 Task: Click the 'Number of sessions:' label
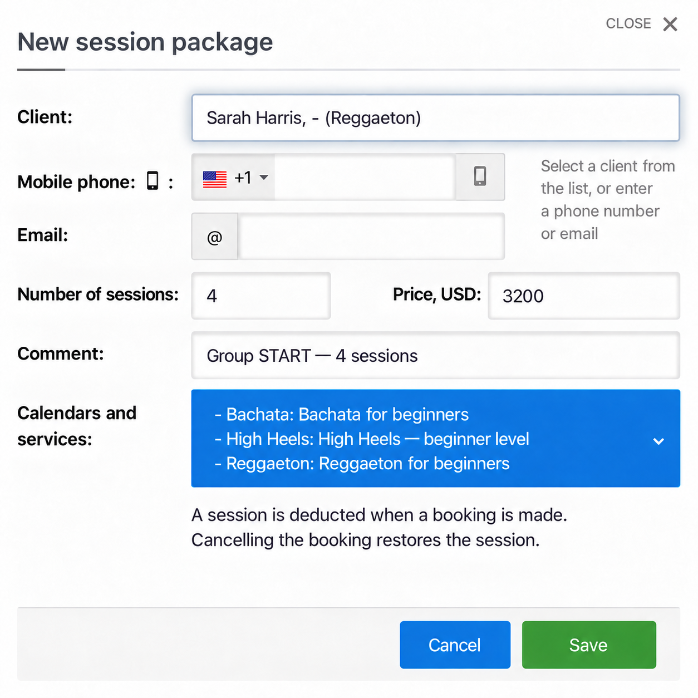click(x=98, y=294)
